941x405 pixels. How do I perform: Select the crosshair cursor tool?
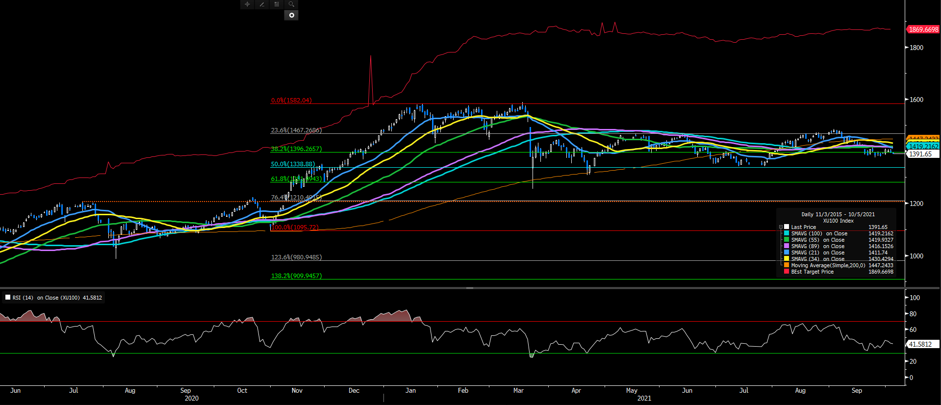point(247,4)
